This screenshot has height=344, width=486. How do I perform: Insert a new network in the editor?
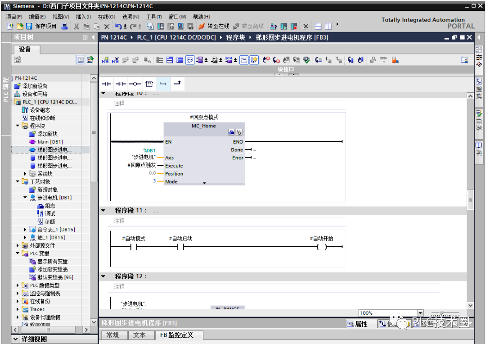click(x=105, y=60)
